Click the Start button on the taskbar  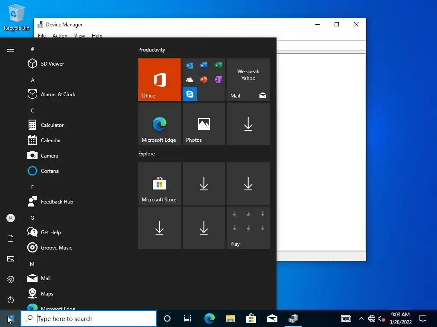(x=10, y=318)
